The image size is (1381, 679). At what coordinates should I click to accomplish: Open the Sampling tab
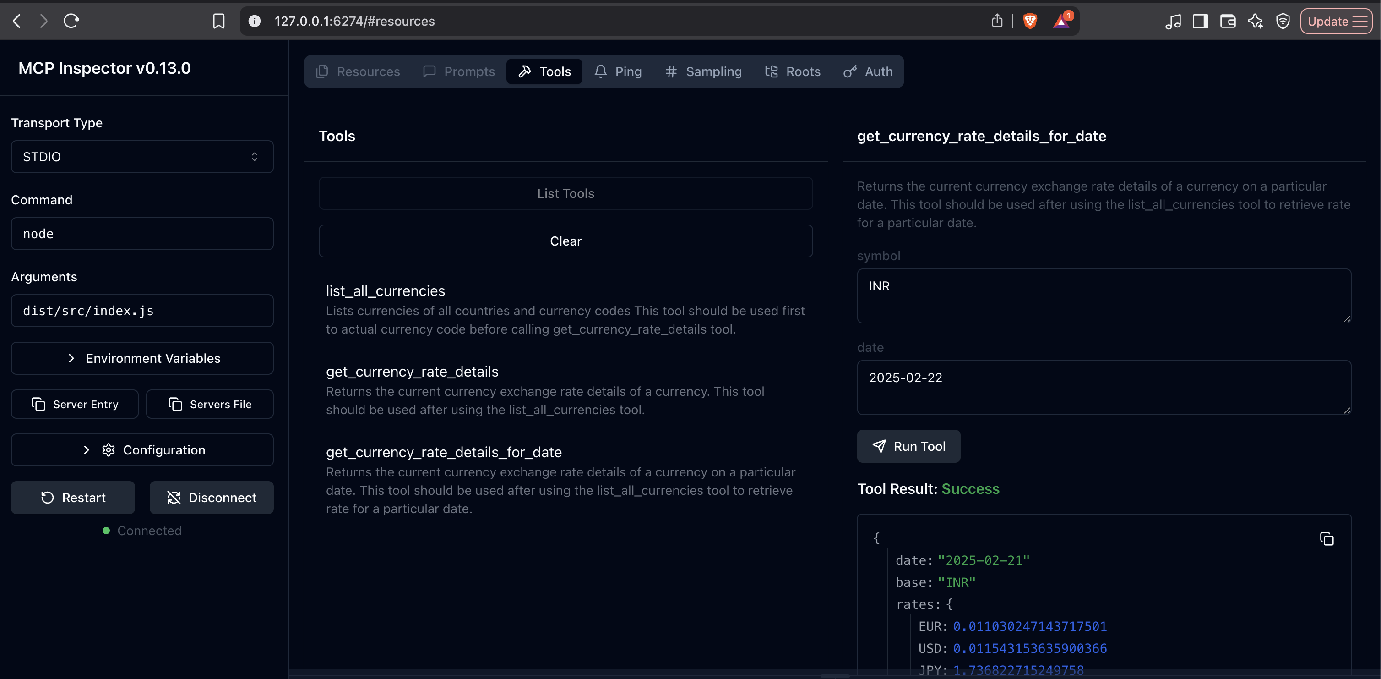point(703,71)
